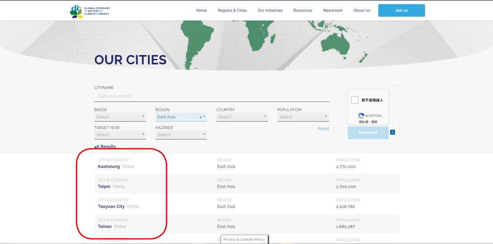Screen dimensions: 493x244
Task: Open the Kaohsiung city entry
Action: point(109,167)
